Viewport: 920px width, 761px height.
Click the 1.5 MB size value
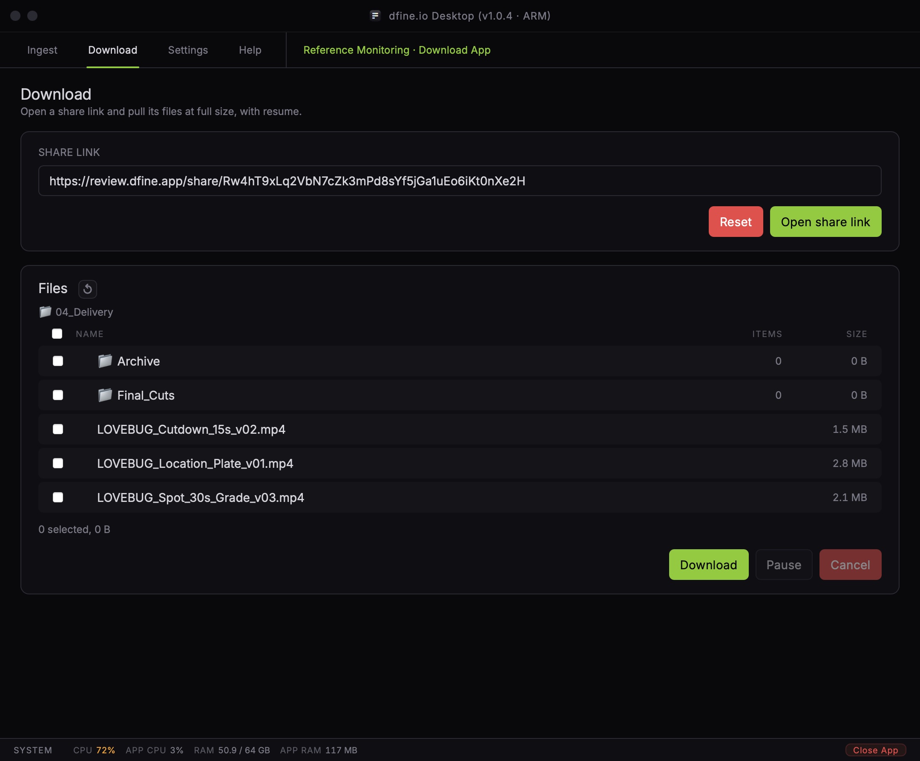pos(849,429)
